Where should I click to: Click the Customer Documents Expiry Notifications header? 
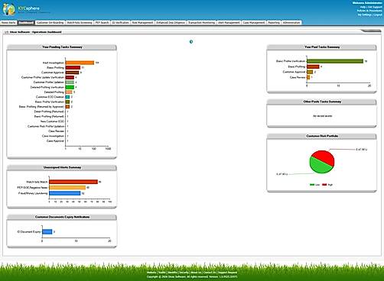62,217
